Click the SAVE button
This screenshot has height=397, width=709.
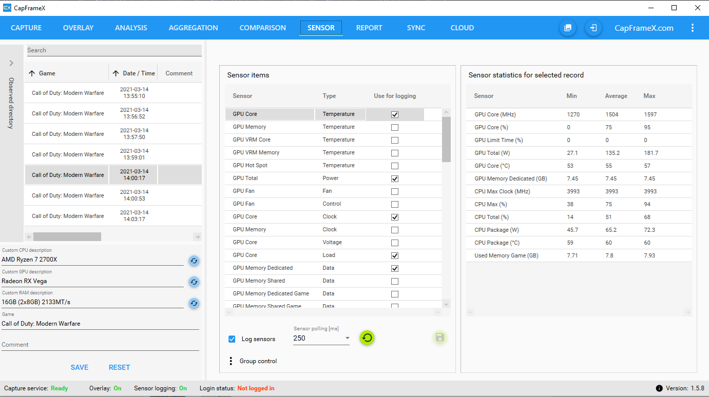80,367
